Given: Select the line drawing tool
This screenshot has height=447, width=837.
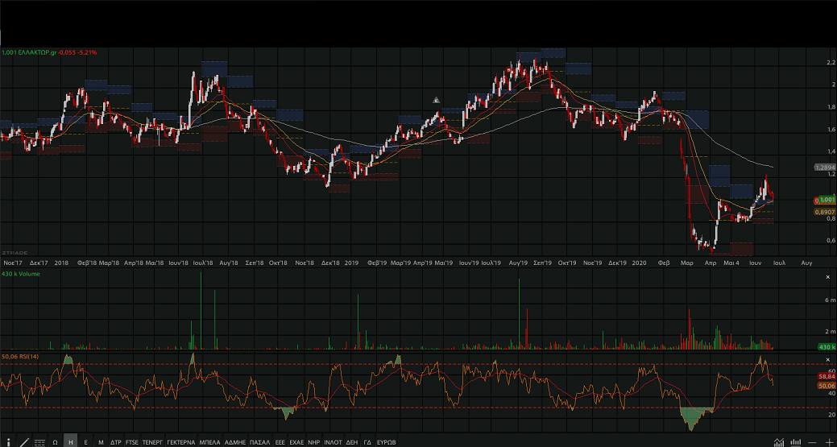Looking at the screenshot, I should 24,442.
